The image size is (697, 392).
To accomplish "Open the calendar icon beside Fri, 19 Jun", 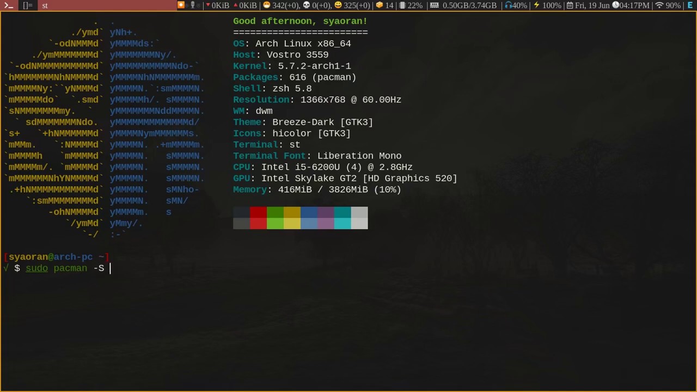I will tap(570, 5).
